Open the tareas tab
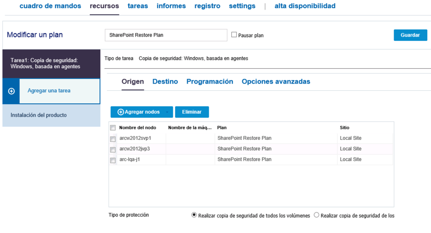 [x=138, y=6]
